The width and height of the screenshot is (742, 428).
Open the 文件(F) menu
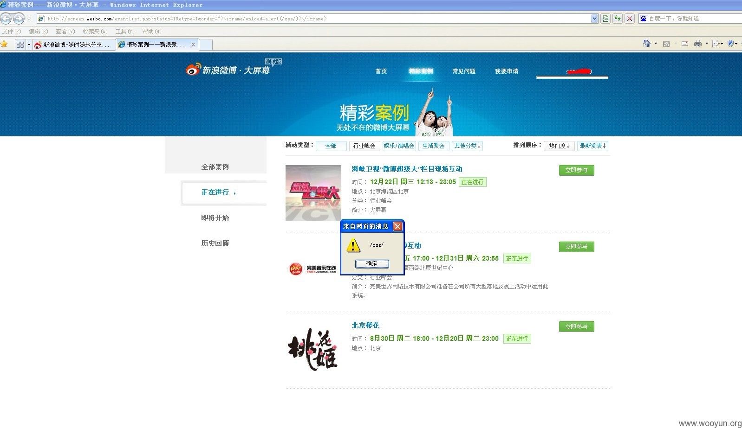[x=12, y=32]
